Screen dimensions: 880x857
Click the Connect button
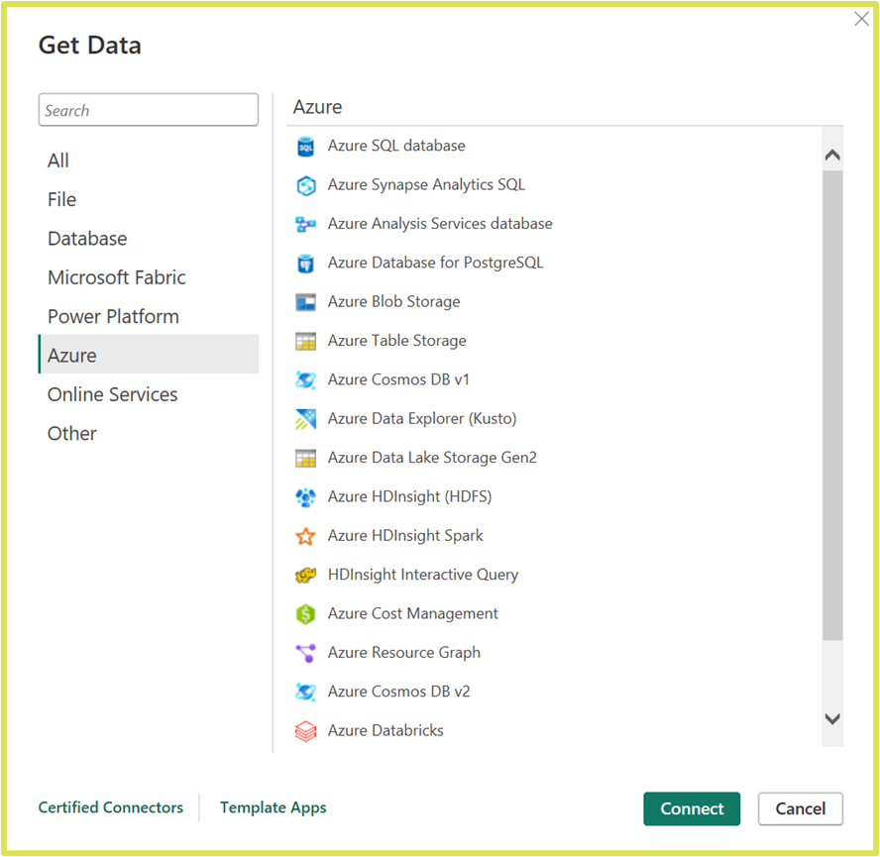[692, 808]
